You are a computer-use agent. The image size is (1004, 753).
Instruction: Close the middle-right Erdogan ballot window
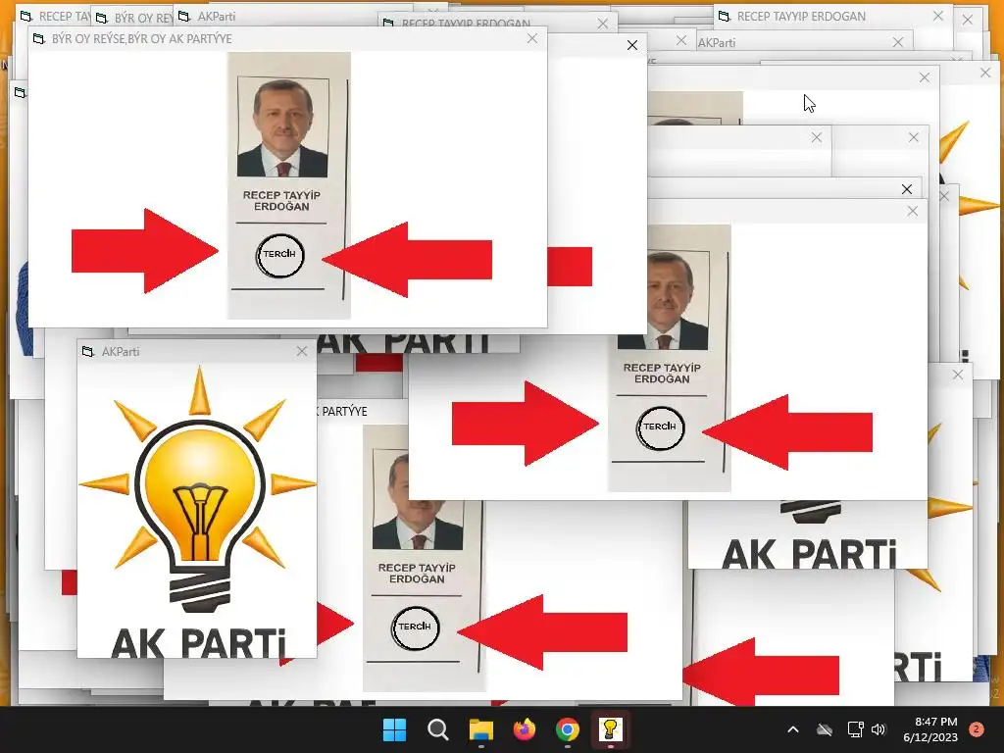(913, 211)
